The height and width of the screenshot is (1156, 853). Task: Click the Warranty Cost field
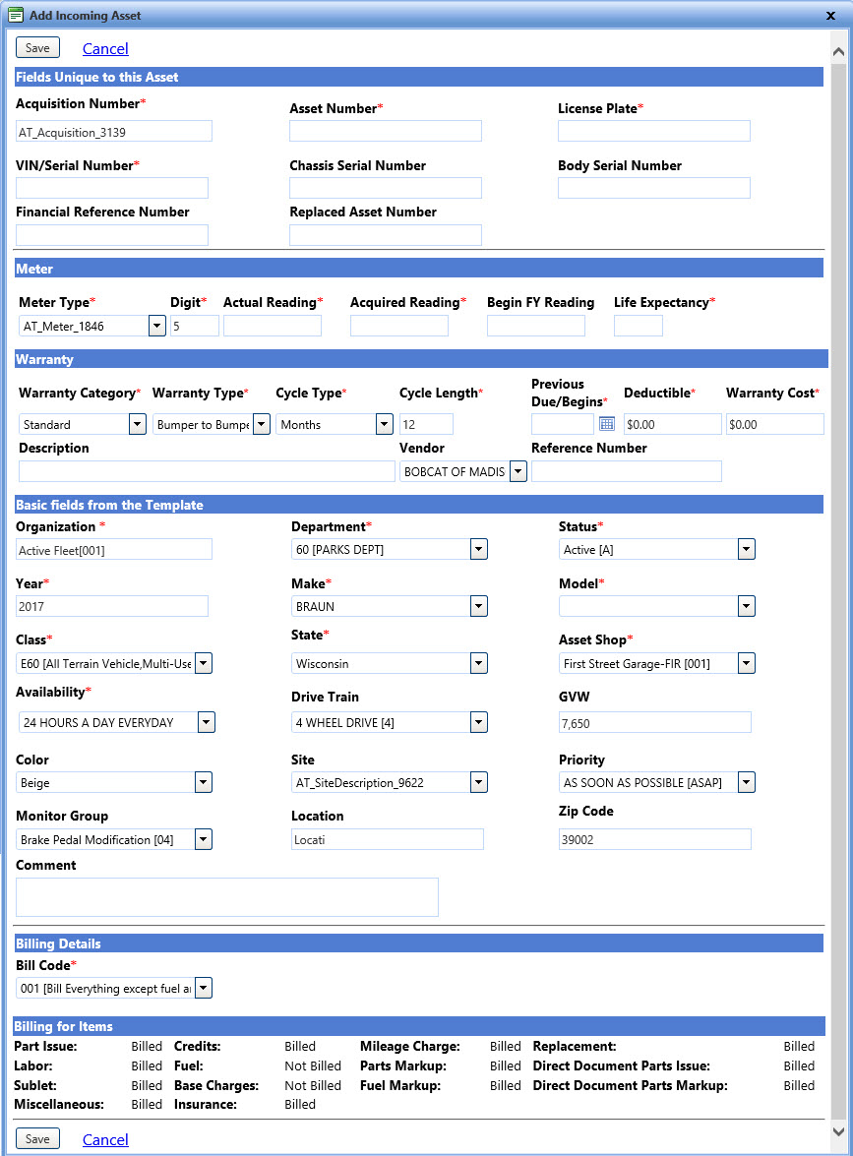pyautogui.click(x=775, y=424)
